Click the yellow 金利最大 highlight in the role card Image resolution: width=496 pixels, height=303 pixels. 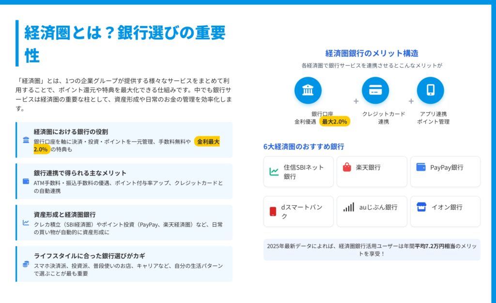[x=207, y=142]
